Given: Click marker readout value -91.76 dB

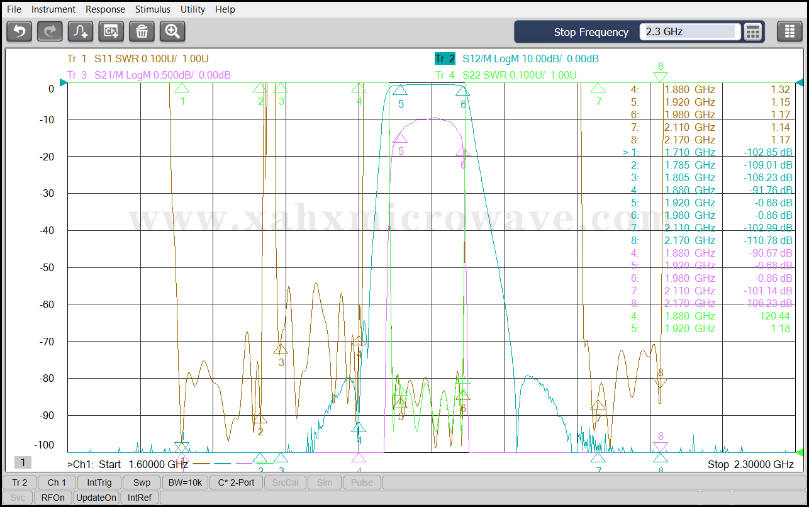Looking at the screenshot, I should pos(770,190).
